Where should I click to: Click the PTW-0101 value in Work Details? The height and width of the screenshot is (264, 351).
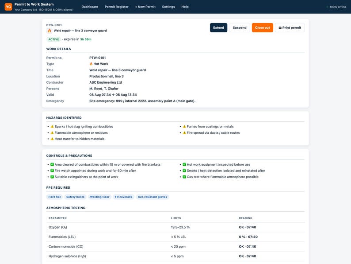[x=97, y=58]
